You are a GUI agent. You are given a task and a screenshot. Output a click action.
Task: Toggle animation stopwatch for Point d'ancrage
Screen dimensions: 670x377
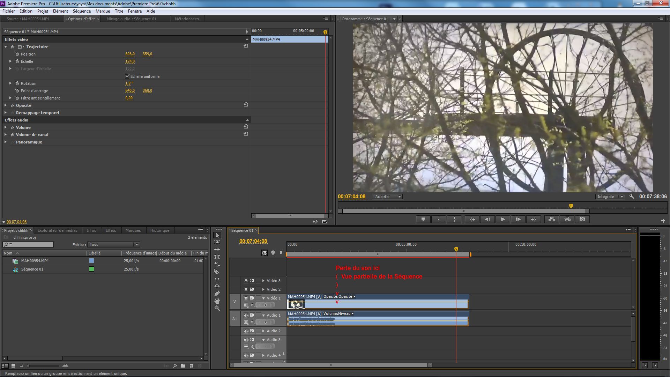(17, 91)
